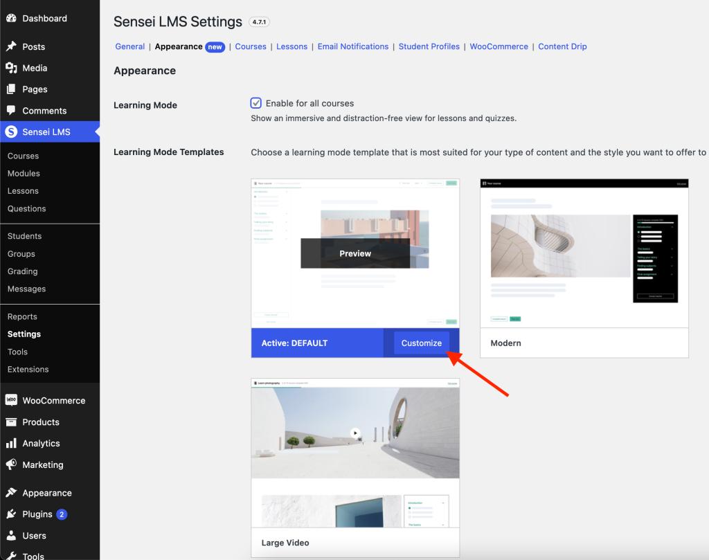Click the Pages icon in sidebar
This screenshot has height=560, width=709.
click(x=11, y=89)
